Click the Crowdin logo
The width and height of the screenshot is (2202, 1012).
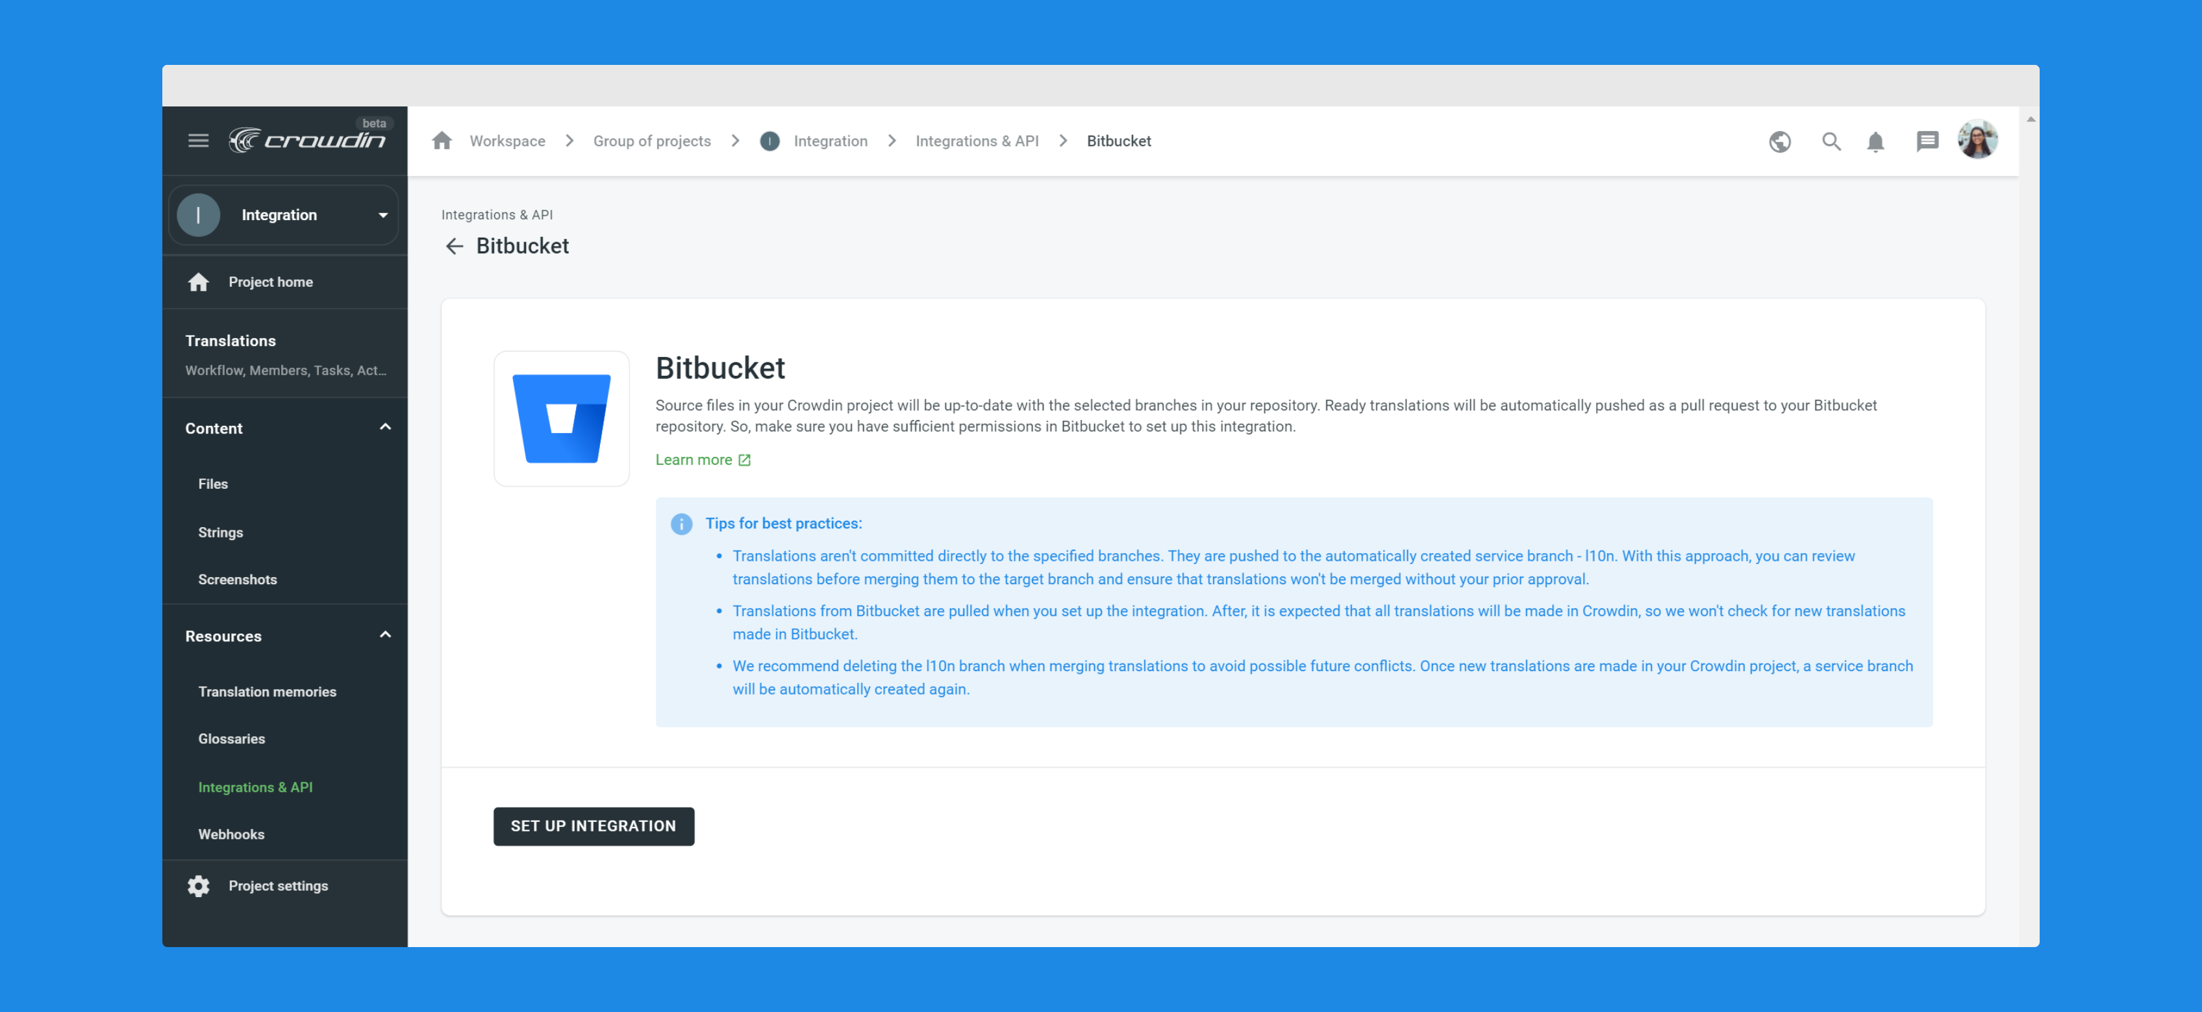pyautogui.click(x=308, y=140)
